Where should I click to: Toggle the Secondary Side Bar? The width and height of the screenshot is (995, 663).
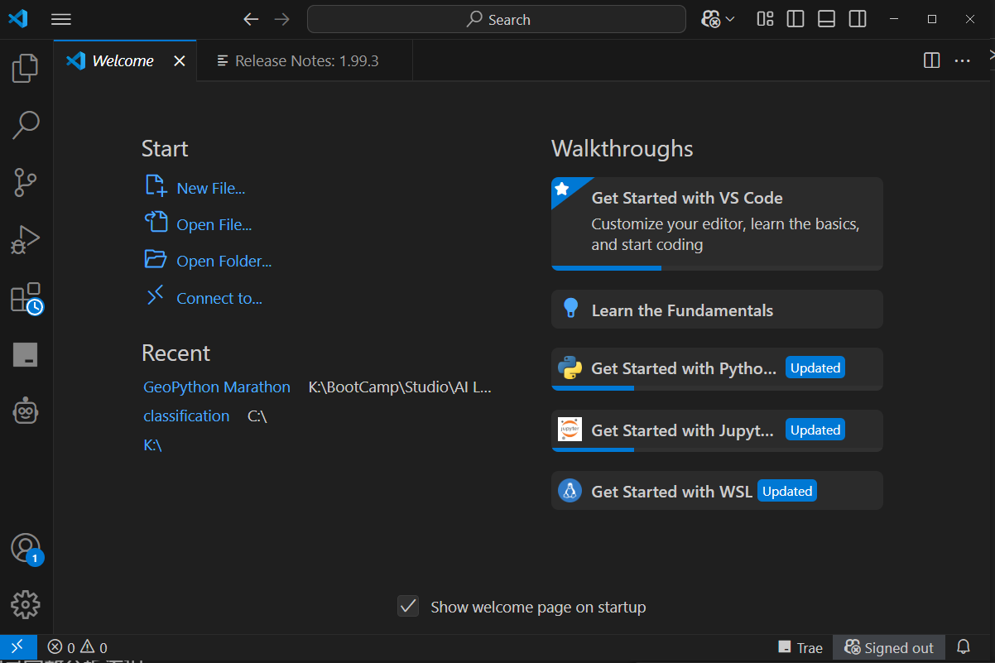pos(858,19)
